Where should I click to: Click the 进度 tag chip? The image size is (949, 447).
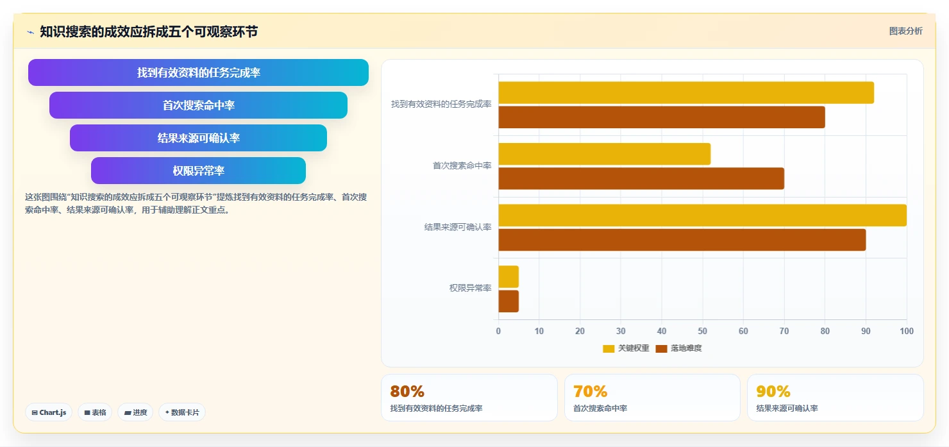(135, 412)
